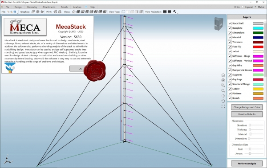The image size is (267, 168).
Task: Select the home view icon in Views
Action: [x=74, y=12]
